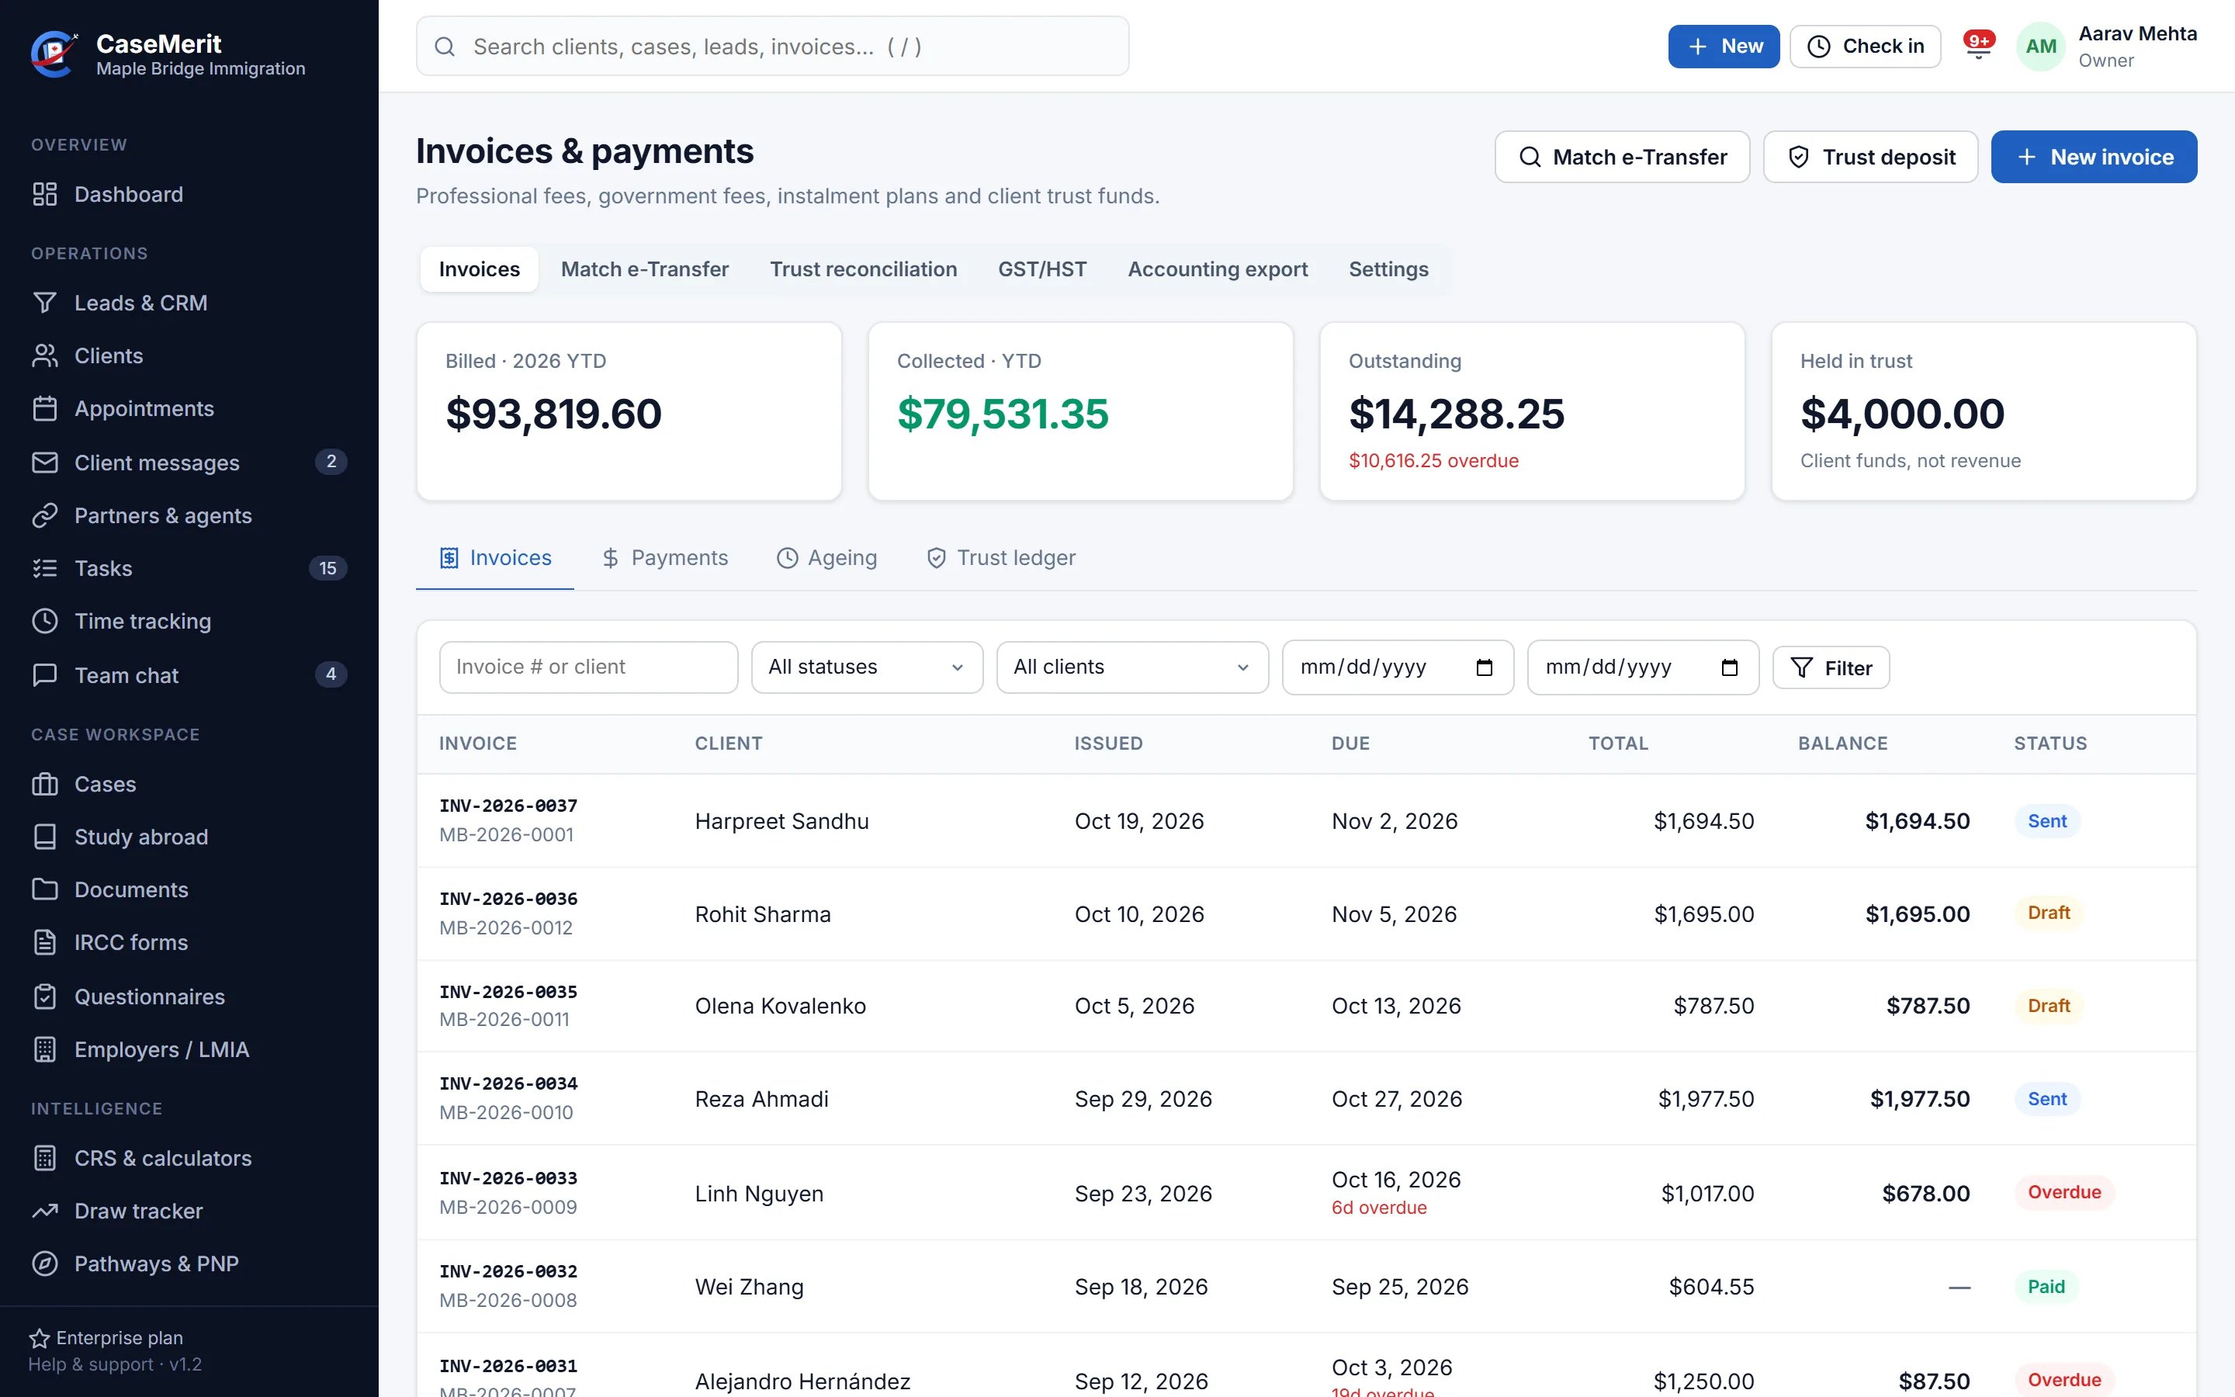This screenshot has height=1397, width=2235.
Task: Click the Match e-Transfer header button
Action: point(1622,157)
